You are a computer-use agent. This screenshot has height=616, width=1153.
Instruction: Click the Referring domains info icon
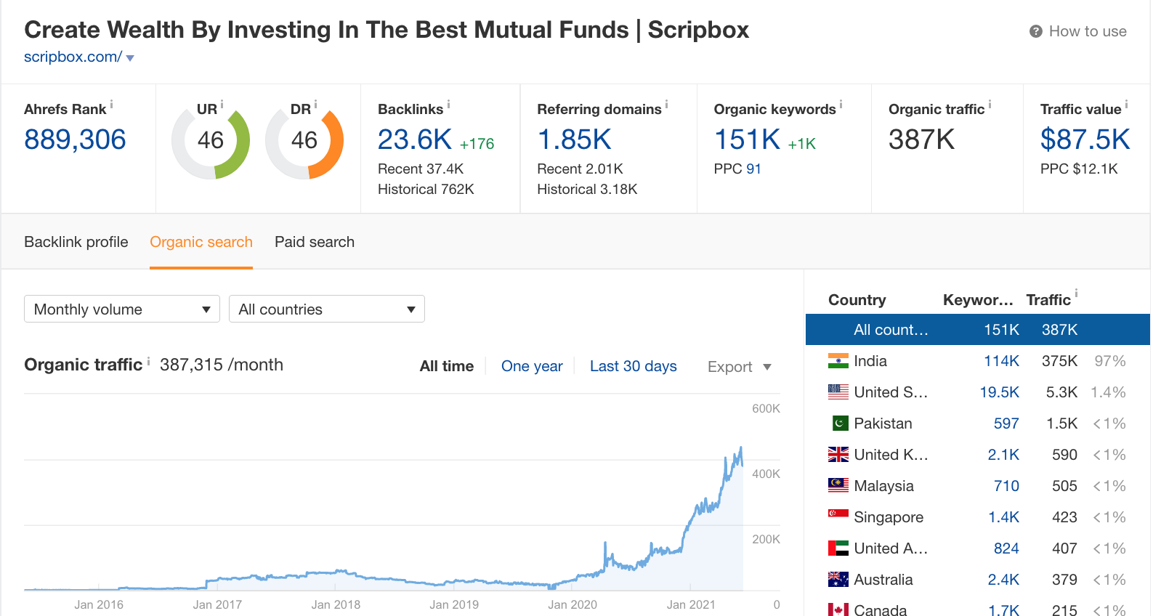(x=666, y=105)
